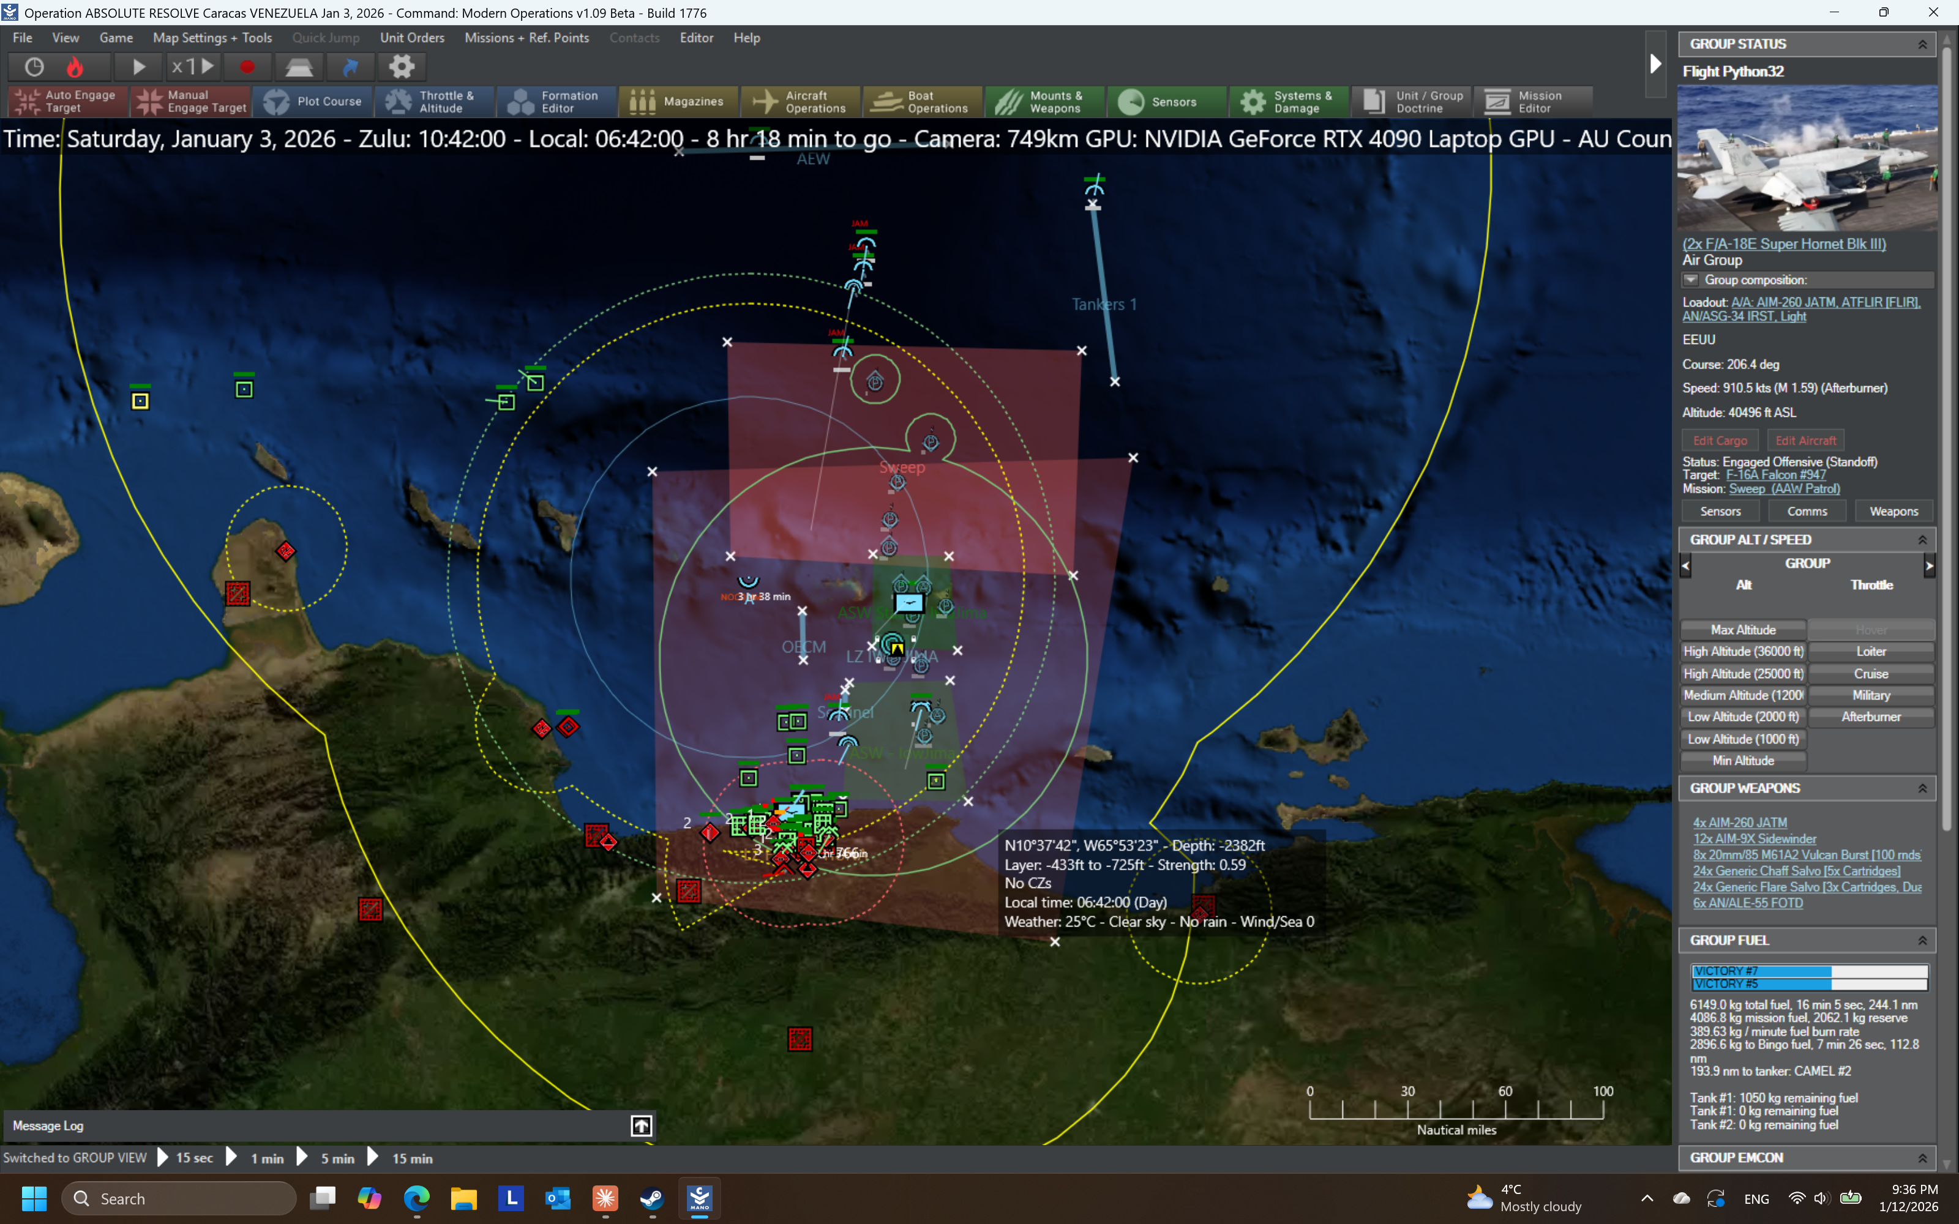The image size is (1959, 1224).
Task: Click right arrow beside GROUP label
Action: coord(1929,566)
